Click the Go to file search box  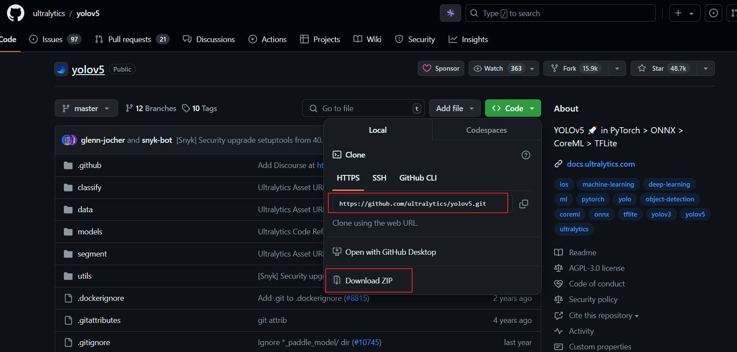point(363,108)
